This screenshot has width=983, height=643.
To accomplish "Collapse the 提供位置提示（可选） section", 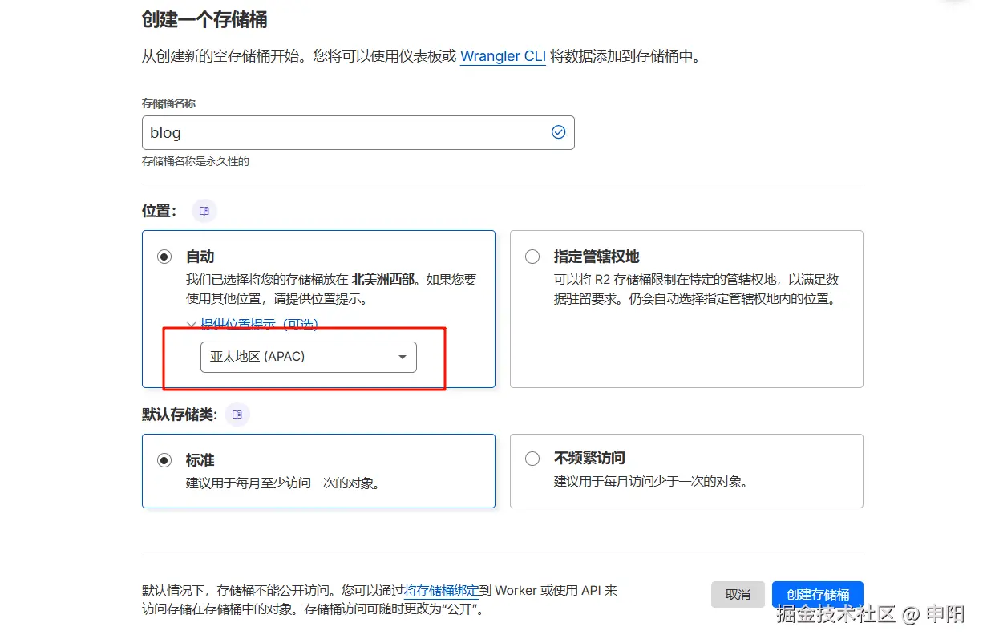I will coord(253,324).
